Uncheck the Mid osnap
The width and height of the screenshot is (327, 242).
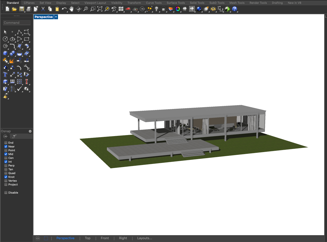[x=6, y=154]
